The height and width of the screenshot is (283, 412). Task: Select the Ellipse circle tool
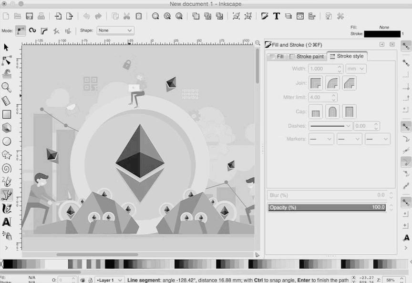tap(7, 141)
